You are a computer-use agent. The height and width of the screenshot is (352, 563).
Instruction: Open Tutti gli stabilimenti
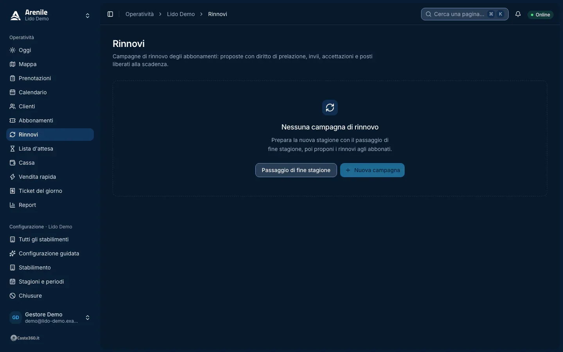pos(50,239)
